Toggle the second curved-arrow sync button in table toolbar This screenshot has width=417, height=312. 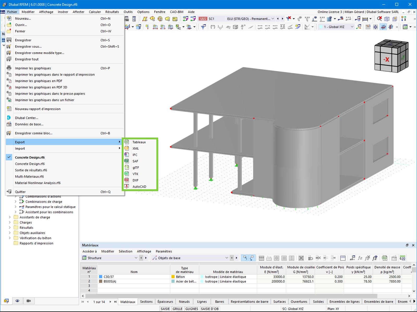252,258
